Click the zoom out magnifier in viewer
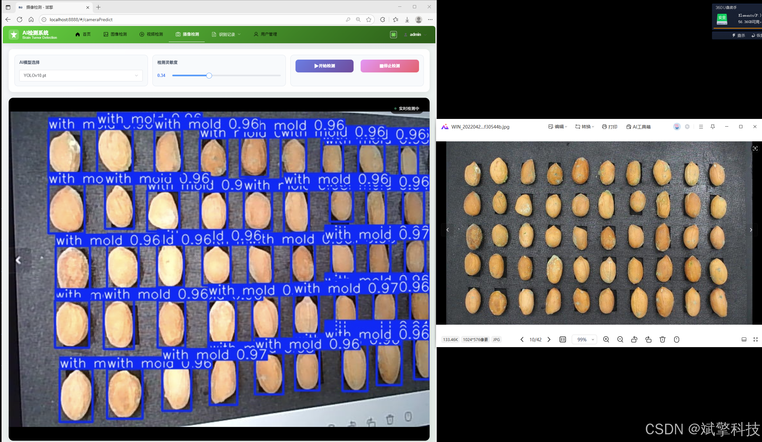Screen dimensions: 762x442 (x=620, y=339)
